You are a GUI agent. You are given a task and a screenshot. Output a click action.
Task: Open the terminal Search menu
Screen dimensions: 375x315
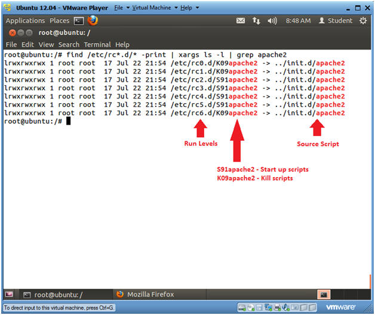click(69, 45)
